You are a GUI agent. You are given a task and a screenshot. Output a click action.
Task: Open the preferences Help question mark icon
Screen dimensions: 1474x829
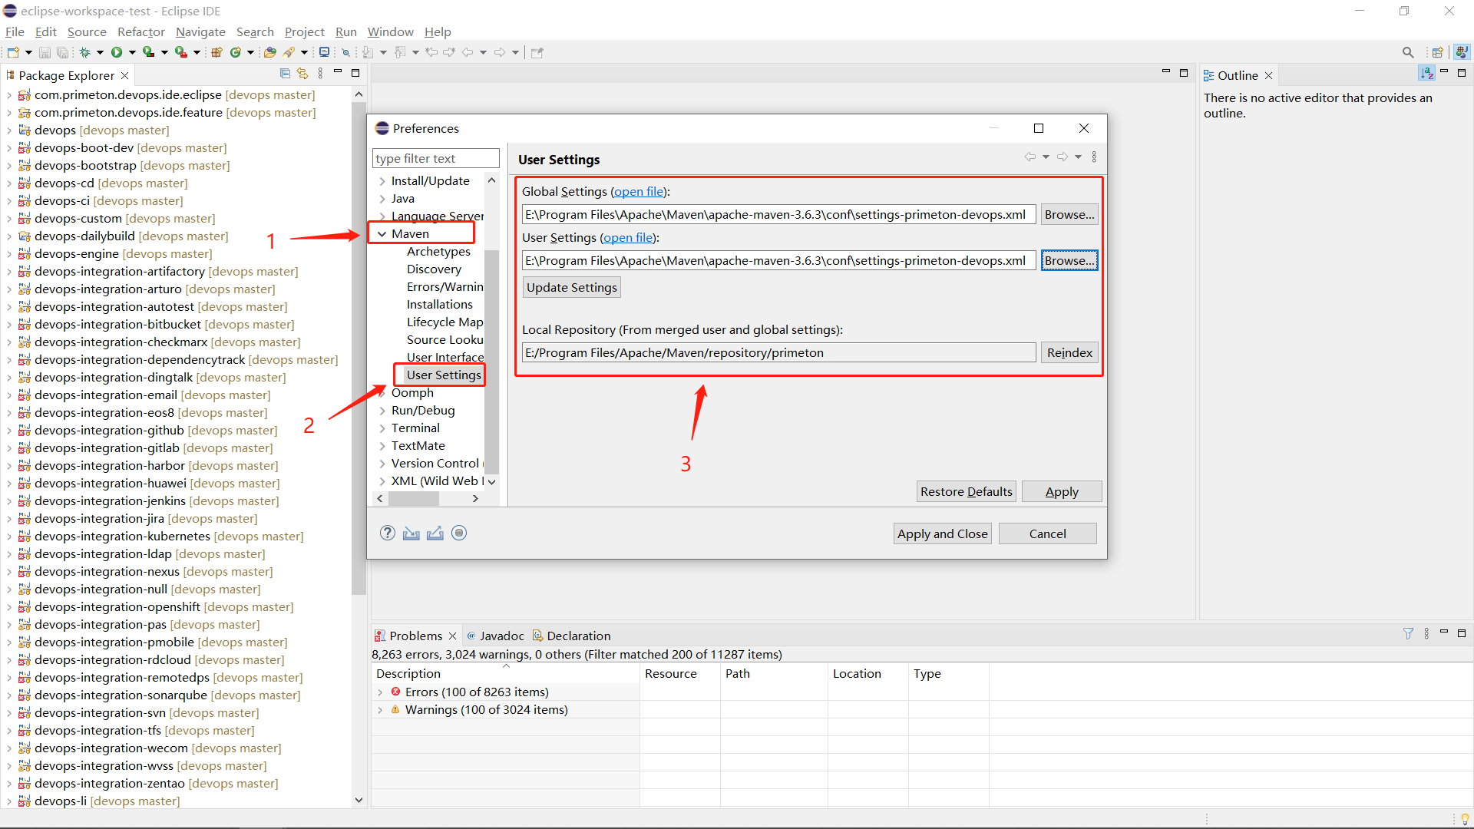388,533
